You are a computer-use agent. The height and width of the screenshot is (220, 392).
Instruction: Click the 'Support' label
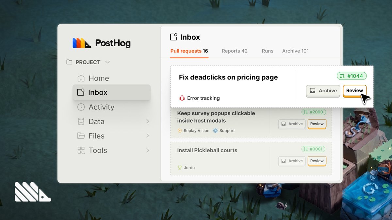[x=227, y=131]
